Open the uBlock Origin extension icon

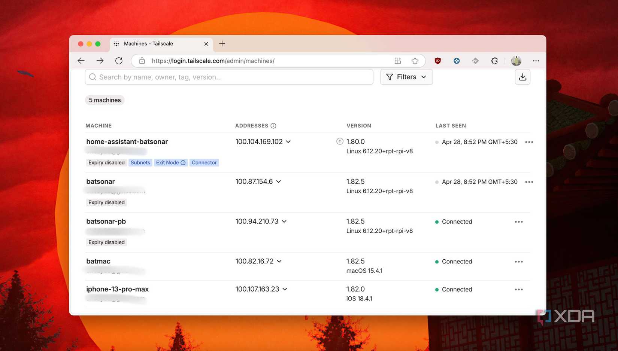click(437, 61)
